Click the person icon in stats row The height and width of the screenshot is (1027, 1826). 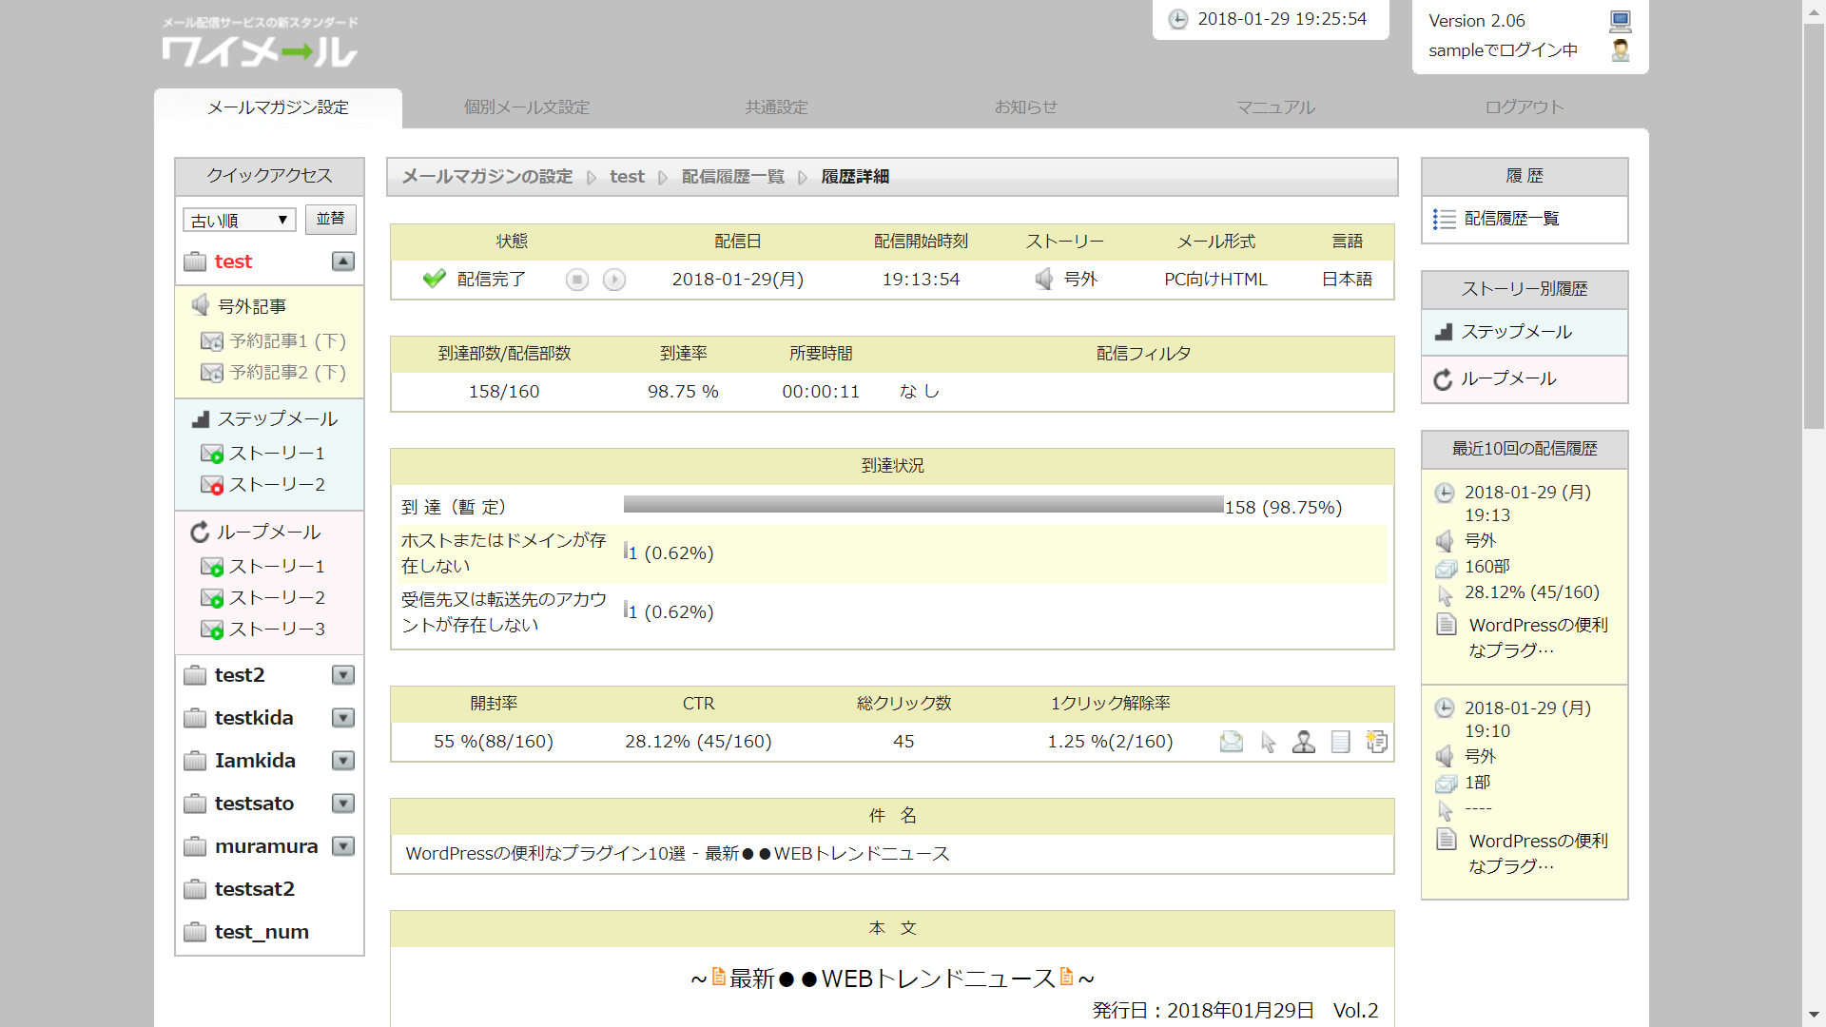click(x=1304, y=742)
